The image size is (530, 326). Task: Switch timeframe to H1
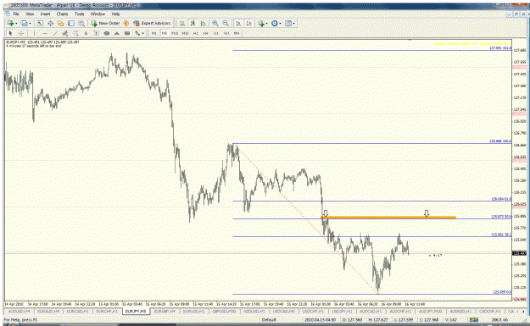[x=195, y=33]
